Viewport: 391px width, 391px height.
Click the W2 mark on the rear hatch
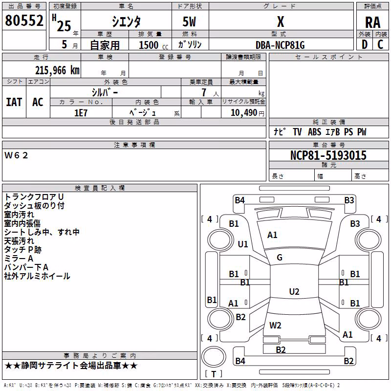click(x=275, y=325)
